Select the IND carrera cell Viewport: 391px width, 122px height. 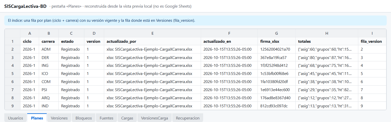[49, 106]
